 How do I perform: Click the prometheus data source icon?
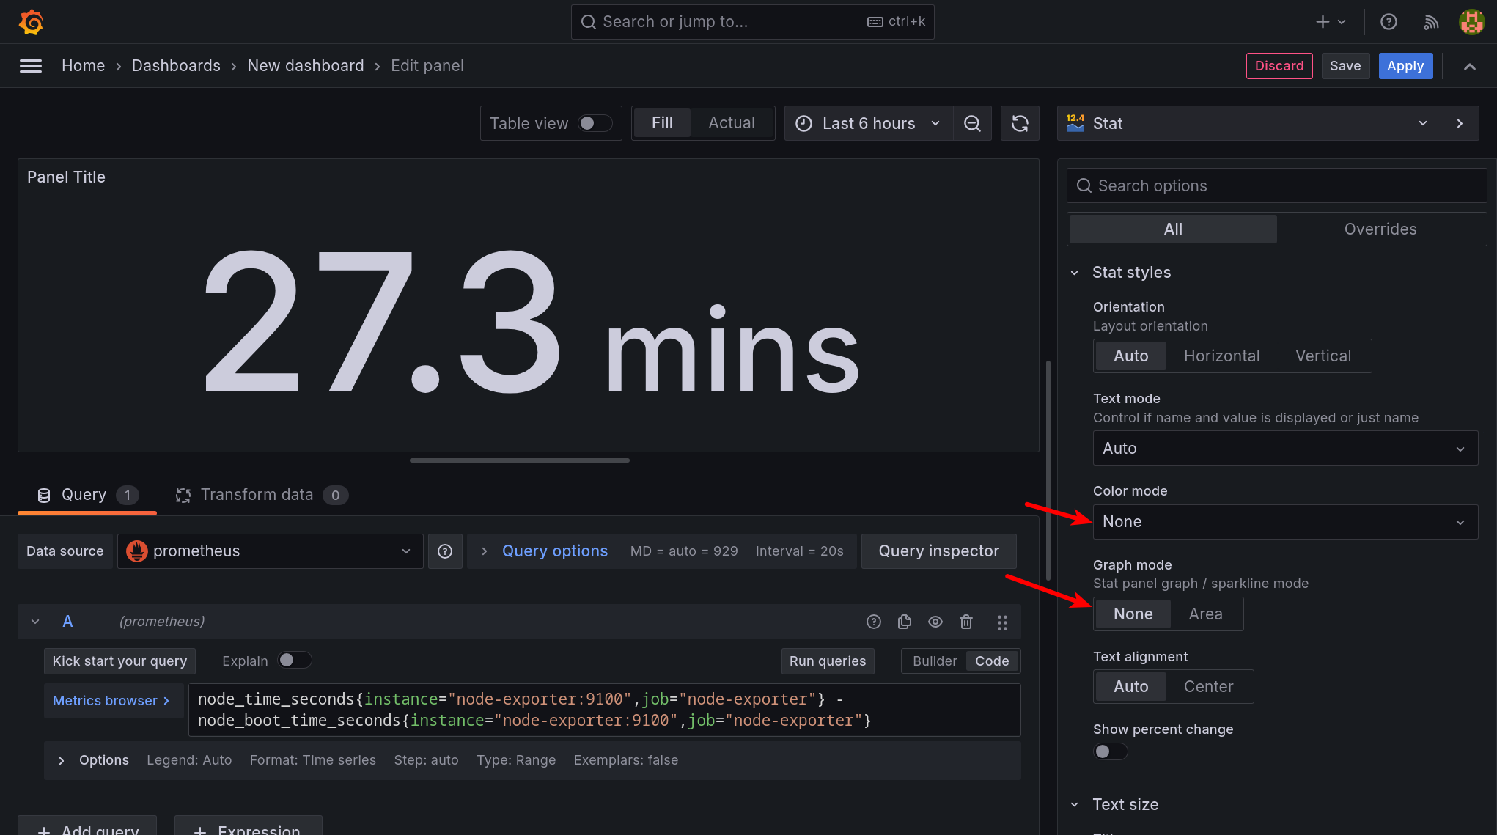tap(137, 551)
